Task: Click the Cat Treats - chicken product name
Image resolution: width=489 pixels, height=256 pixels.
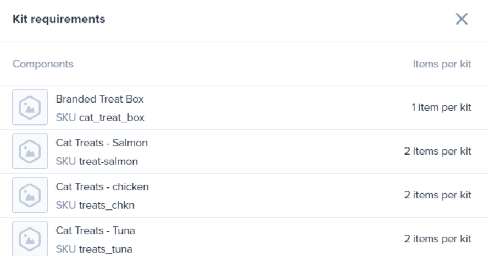Action: (x=102, y=186)
